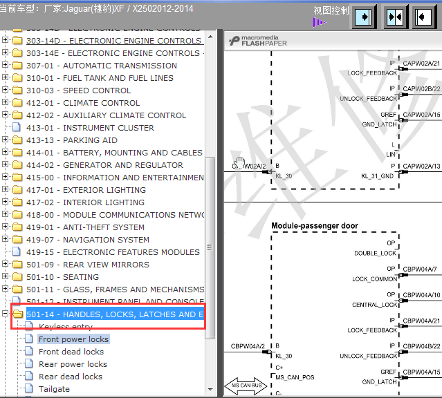442x398 pixels.
Task: Click the CBPW04A/2 connector label
Action: (248, 346)
